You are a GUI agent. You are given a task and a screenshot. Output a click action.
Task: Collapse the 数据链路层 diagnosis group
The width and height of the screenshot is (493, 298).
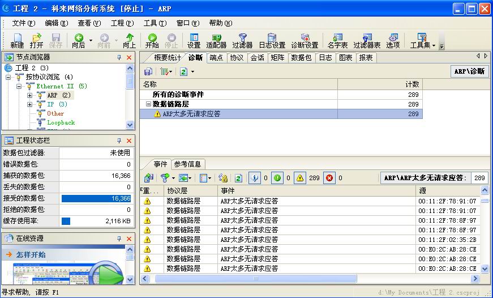[x=148, y=104]
